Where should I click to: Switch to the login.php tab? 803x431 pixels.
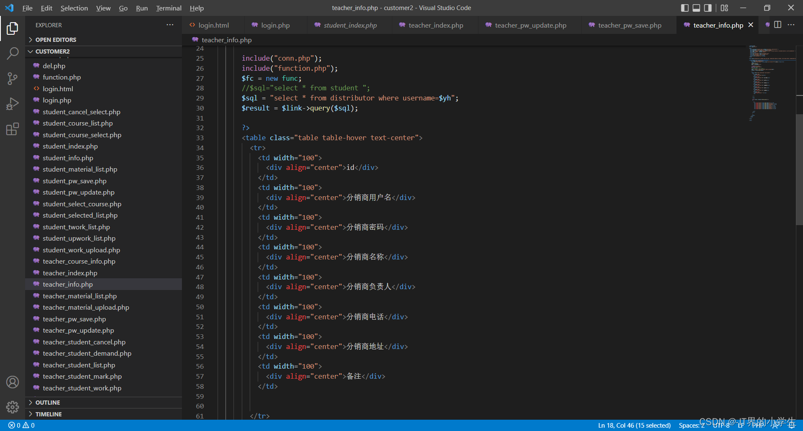(276, 25)
